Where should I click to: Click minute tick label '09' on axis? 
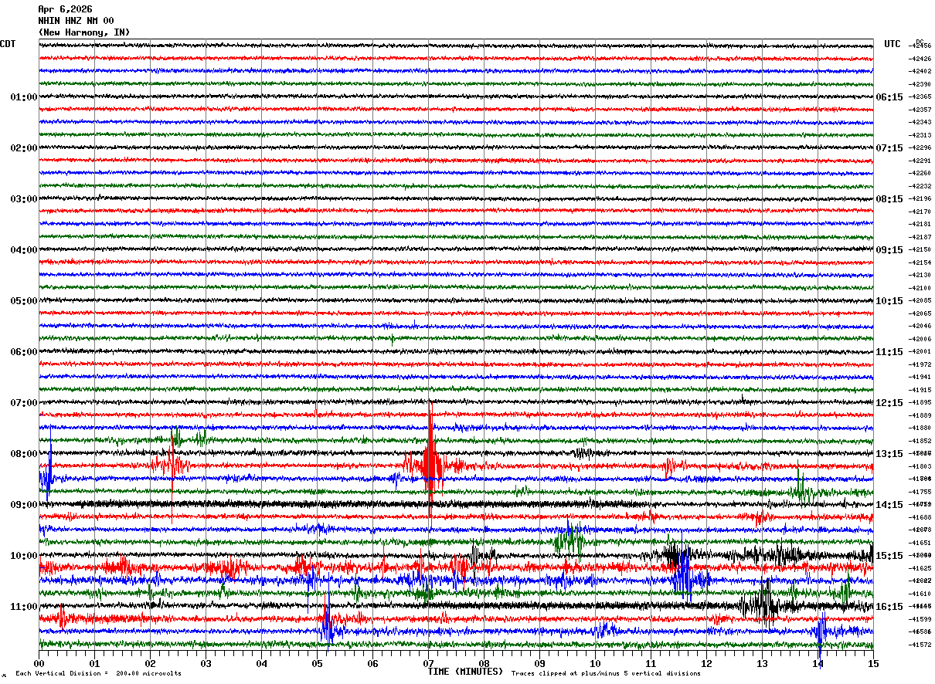point(539,663)
